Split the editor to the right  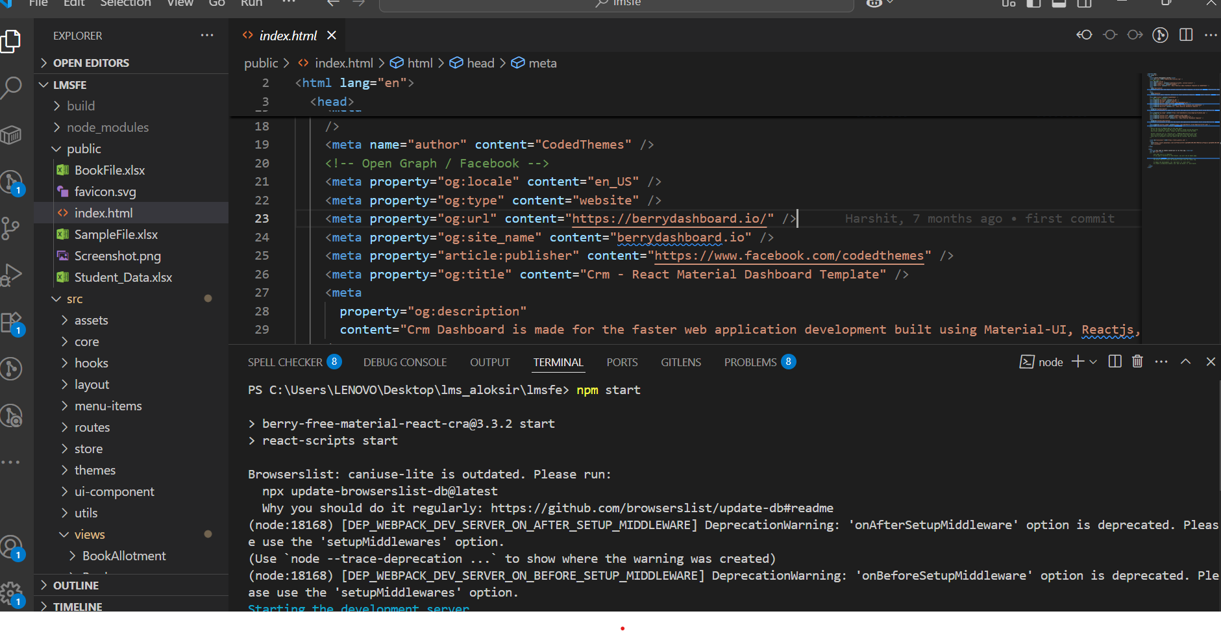click(1186, 35)
